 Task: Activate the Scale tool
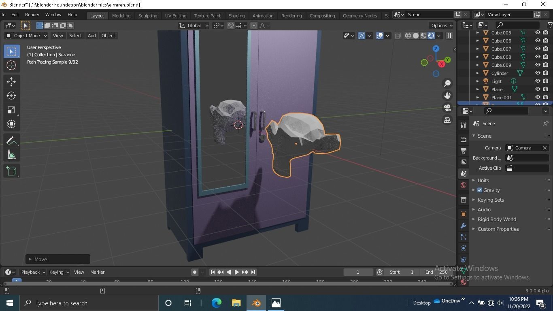coord(11,110)
